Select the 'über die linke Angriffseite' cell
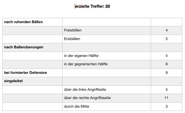This screenshot has height=113, width=185. (x=107, y=90)
